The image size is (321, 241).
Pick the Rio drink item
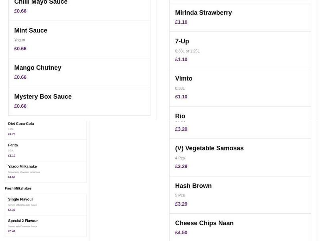pyautogui.click(x=180, y=116)
